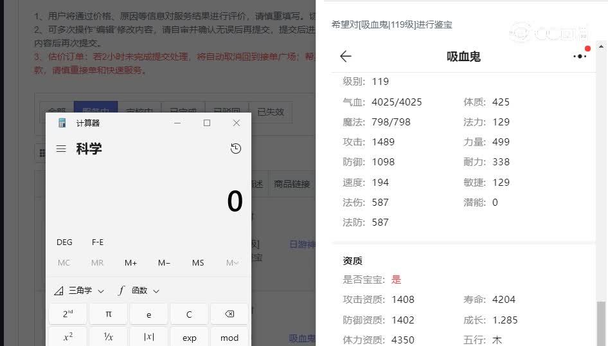Click the 成长 value 1.285
This screenshot has height=346, width=608.
tap(505, 320)
